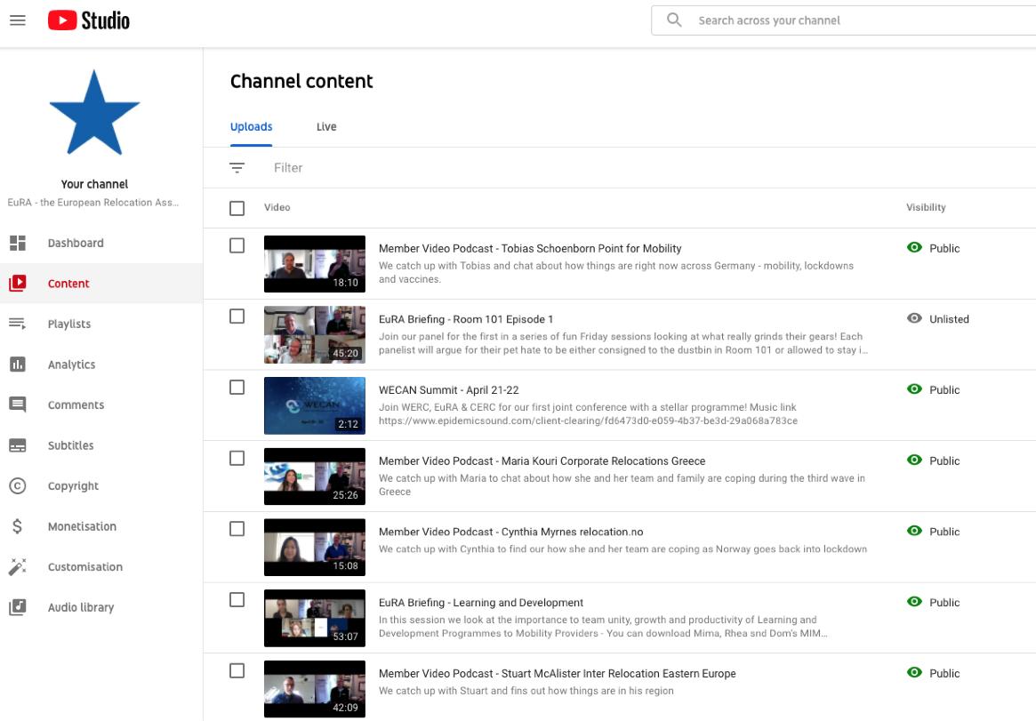Select checkbox for Learning and Development briefing
1036x721 pixels.
(x=237, y=599)
